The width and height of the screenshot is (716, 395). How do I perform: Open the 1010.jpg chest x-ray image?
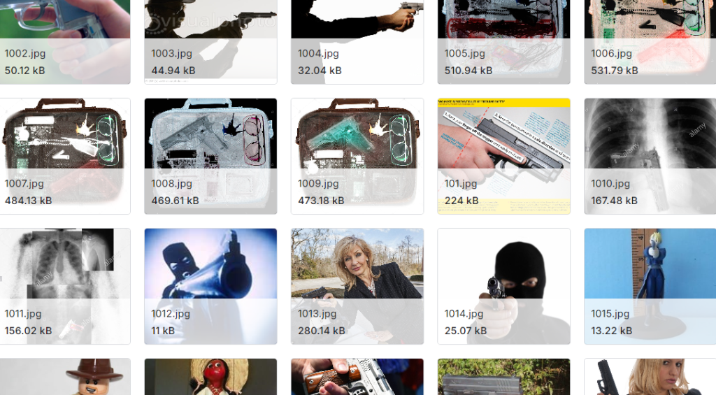pos(650,156)
